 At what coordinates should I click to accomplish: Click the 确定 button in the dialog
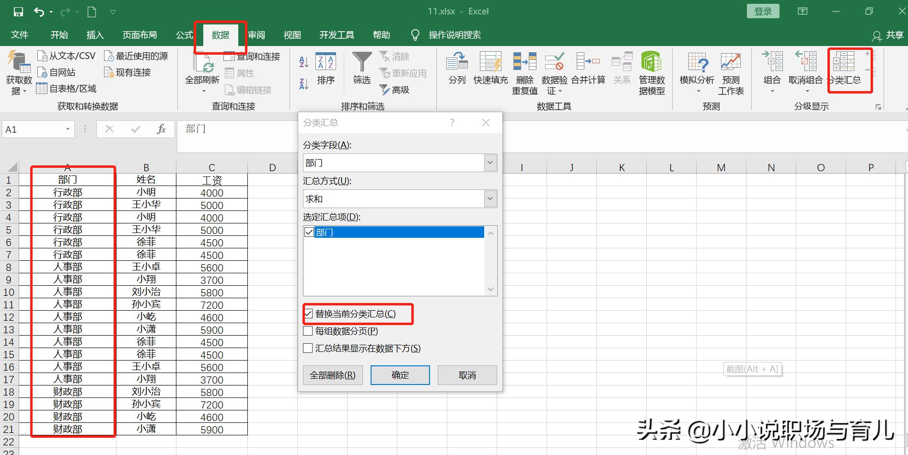coord(400,375)
